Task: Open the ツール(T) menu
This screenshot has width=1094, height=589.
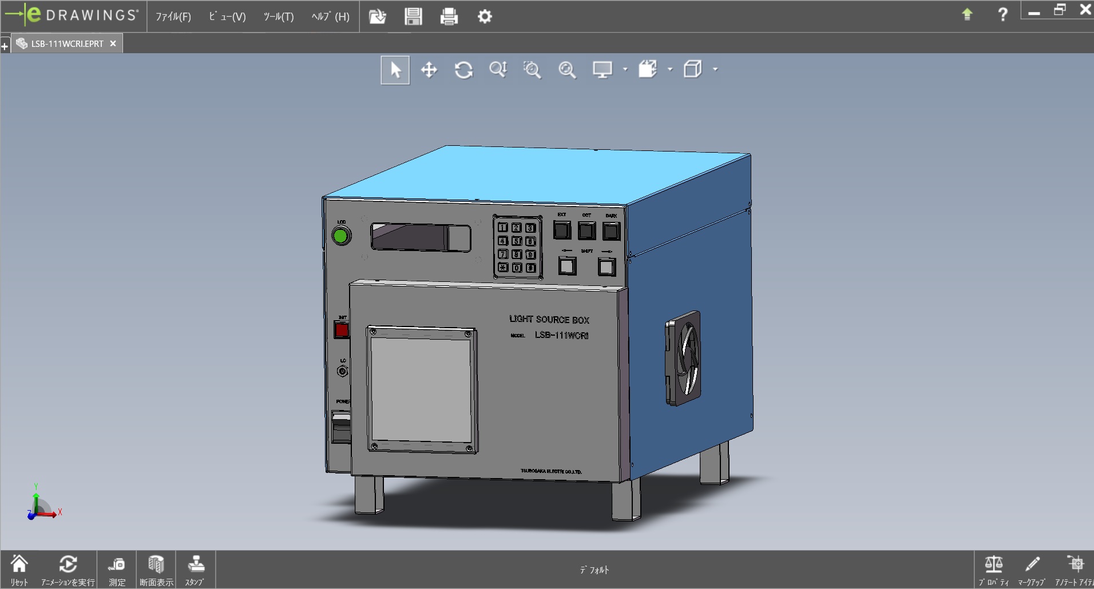Action: click(279, 17)
